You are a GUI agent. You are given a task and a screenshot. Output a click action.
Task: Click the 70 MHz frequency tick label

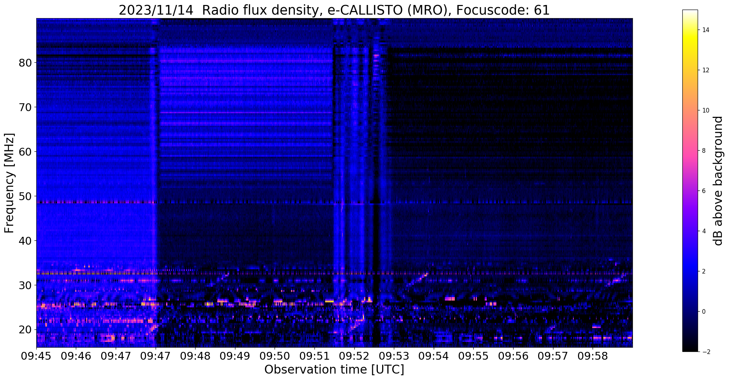tap(25, 107)
